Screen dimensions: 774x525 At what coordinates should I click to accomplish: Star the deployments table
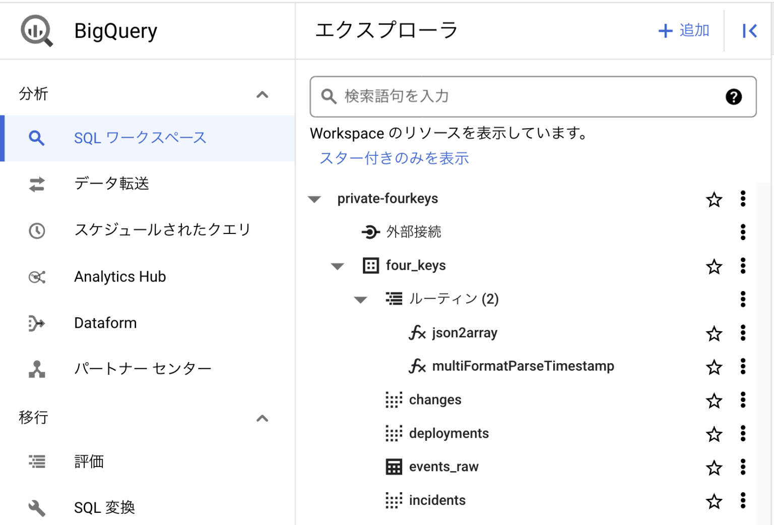(x=714, y=434)
